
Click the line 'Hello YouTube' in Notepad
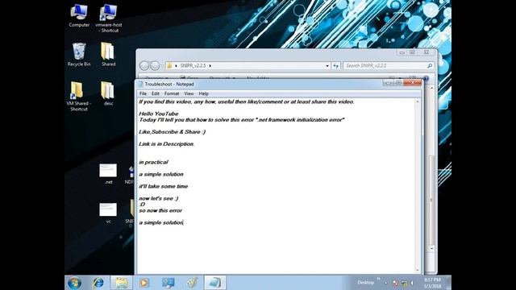coord(159,114)
